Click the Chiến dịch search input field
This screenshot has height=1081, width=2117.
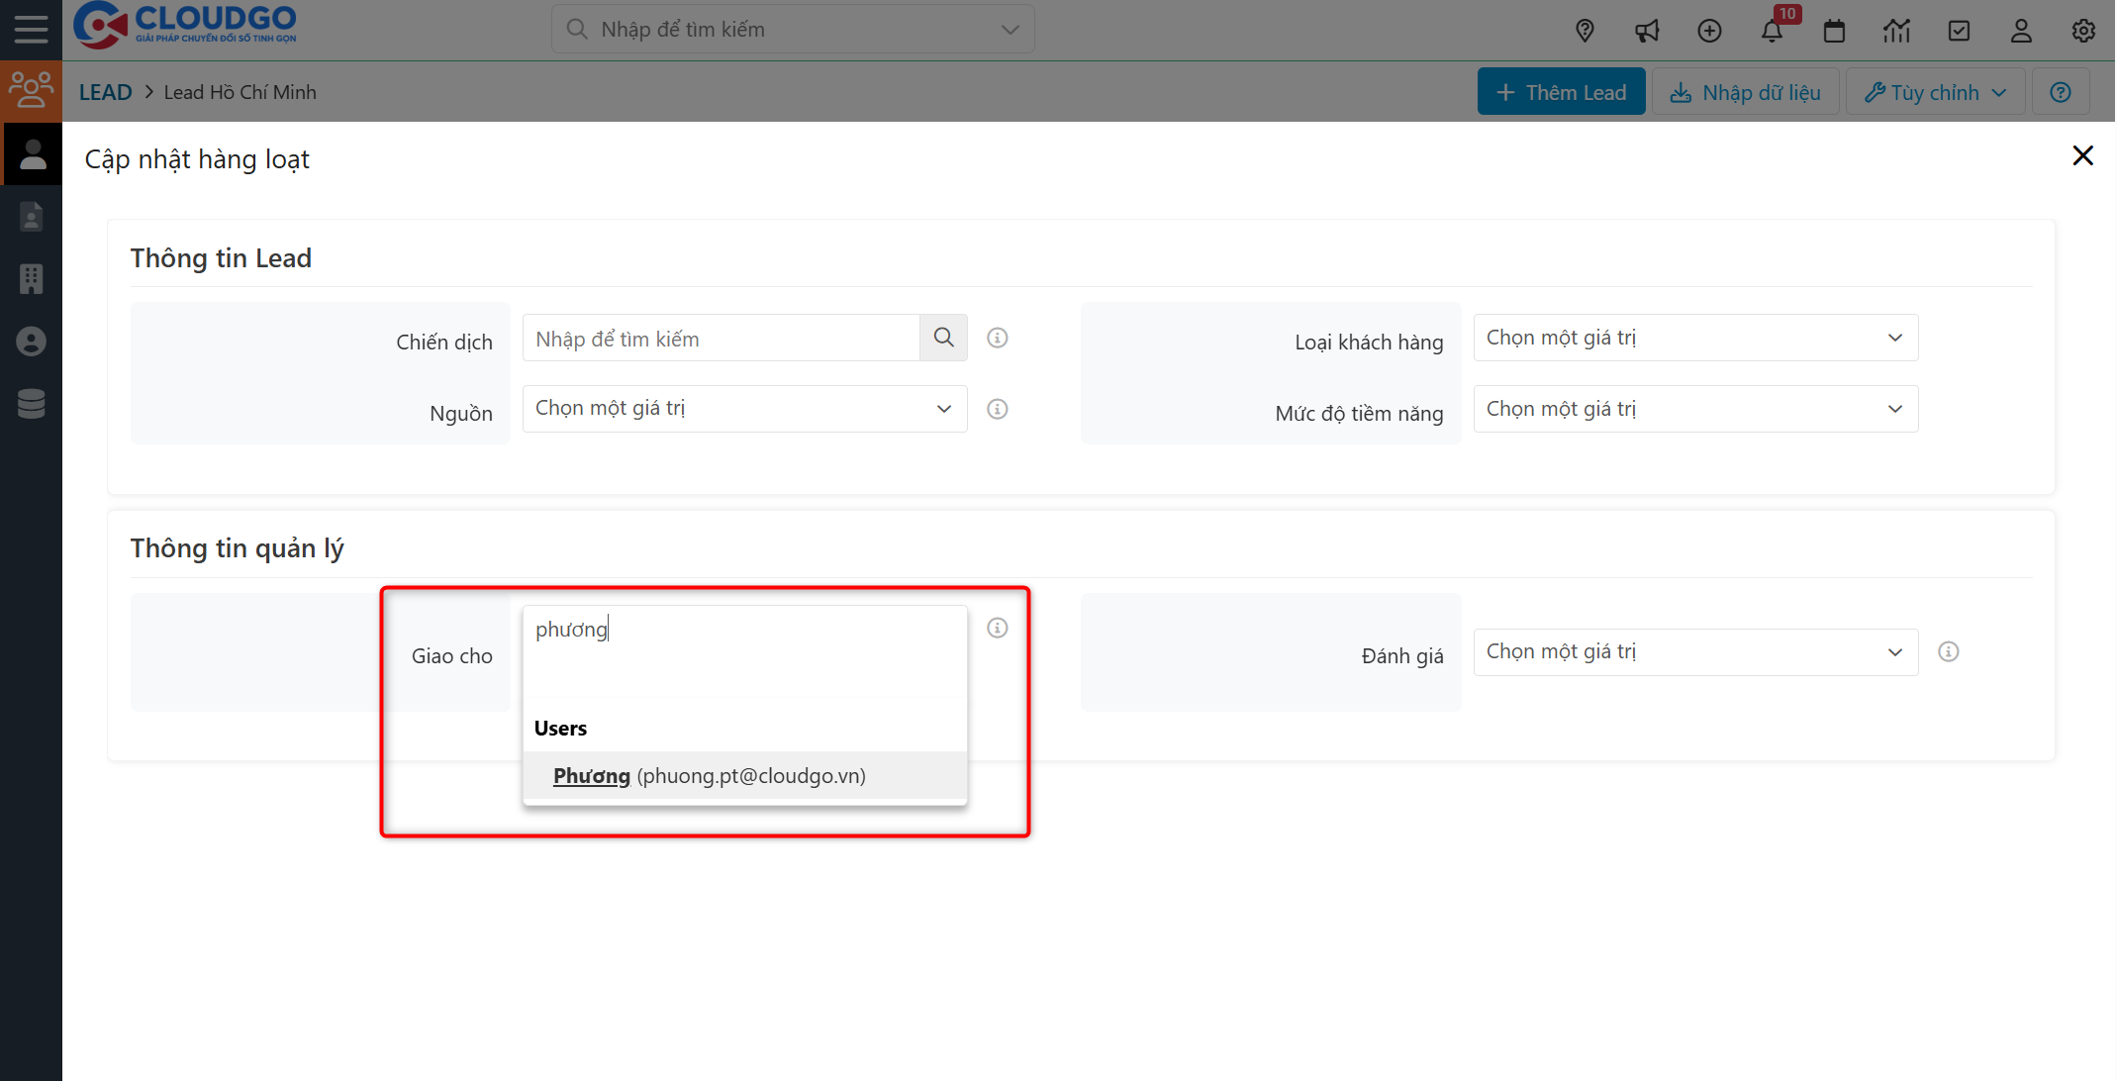(x=721, y=339)
